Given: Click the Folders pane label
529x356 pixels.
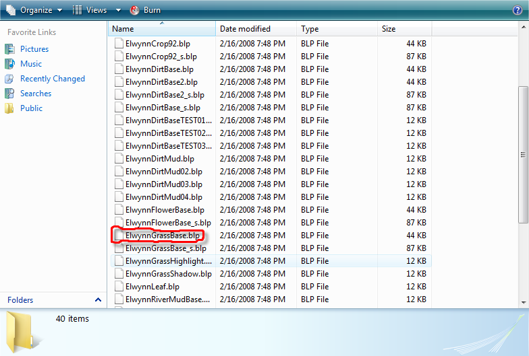Looking at the screenshot, I should pos(20,300).
